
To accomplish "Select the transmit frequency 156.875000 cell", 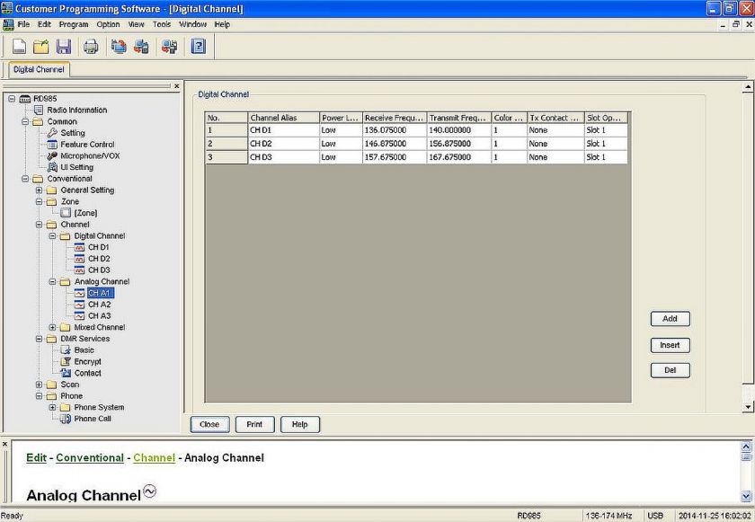I will 459,144.
